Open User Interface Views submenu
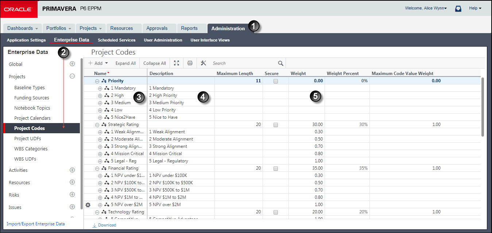 click(210, 40)
